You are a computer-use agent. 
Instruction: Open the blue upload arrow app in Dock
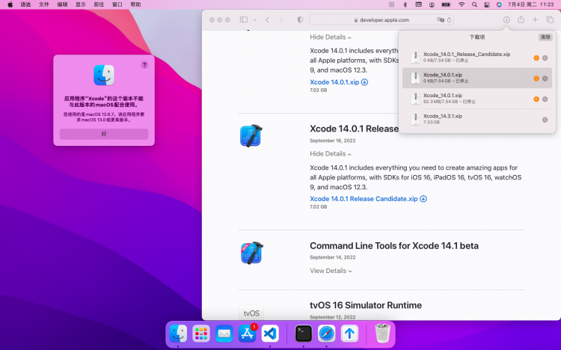[349, 334]
